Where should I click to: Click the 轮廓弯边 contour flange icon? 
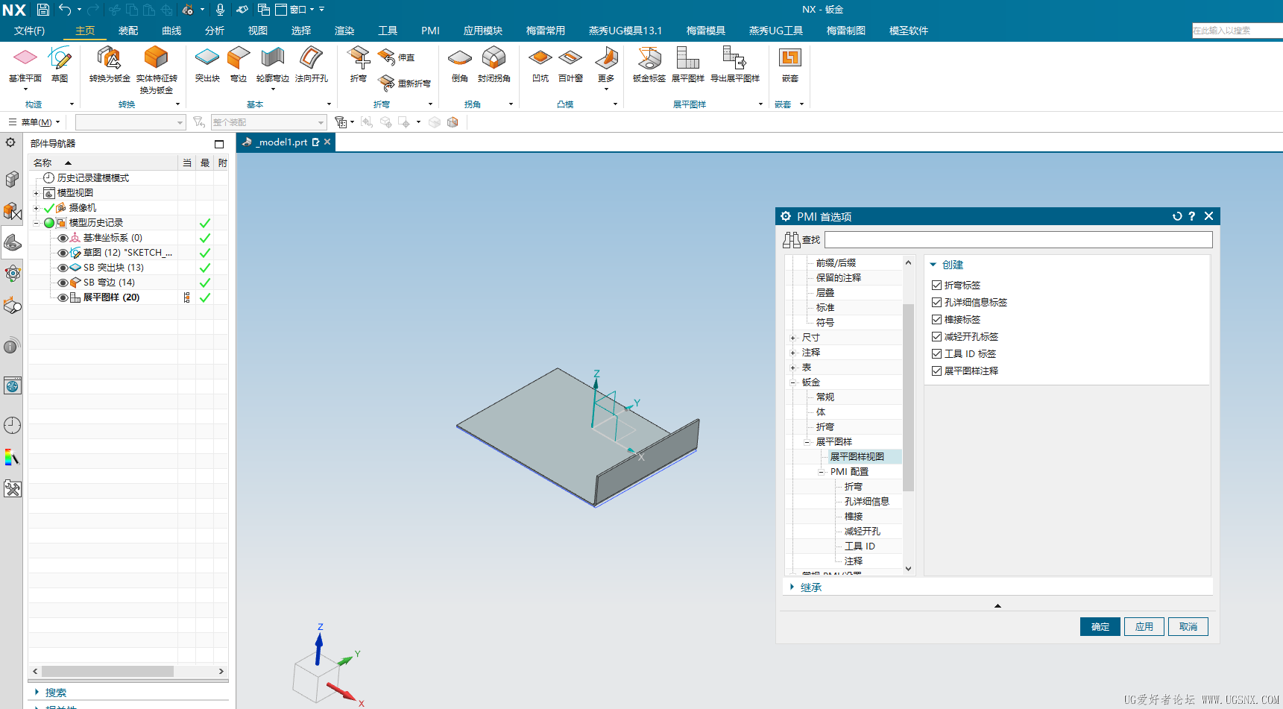273,57
